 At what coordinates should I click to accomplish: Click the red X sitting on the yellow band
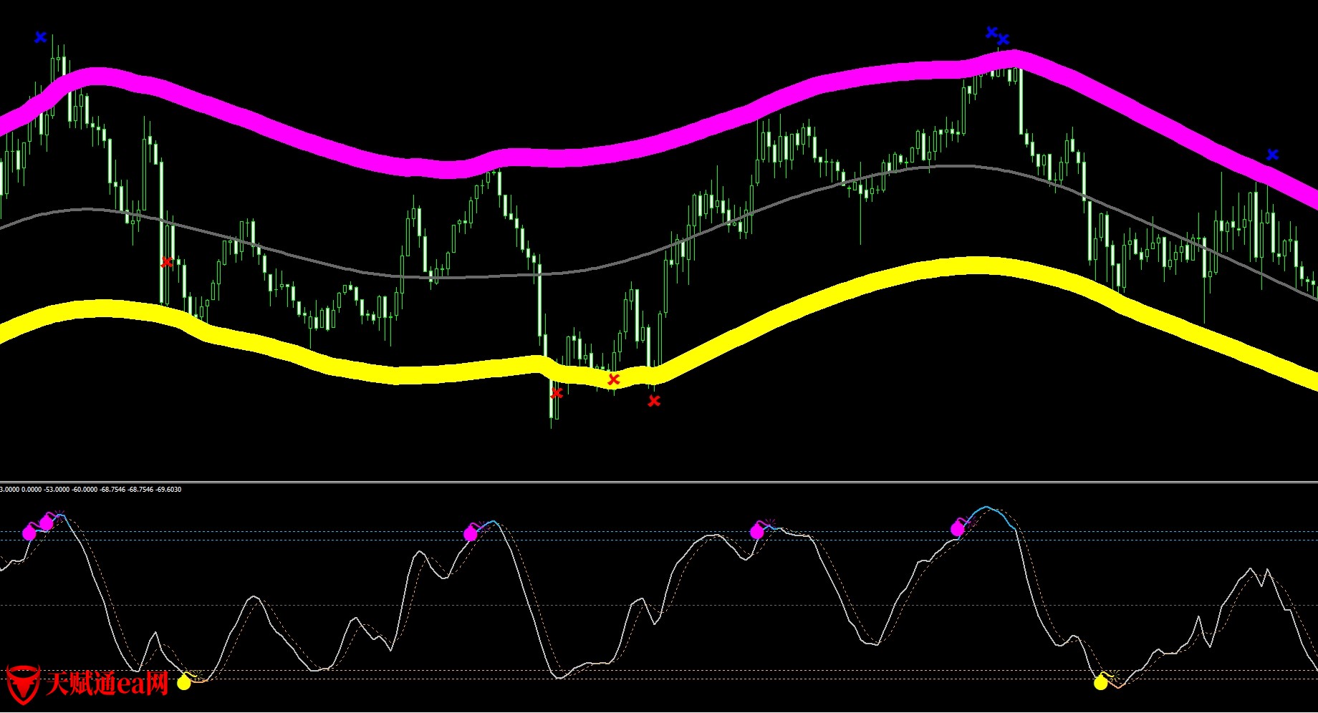coord(614,379)
